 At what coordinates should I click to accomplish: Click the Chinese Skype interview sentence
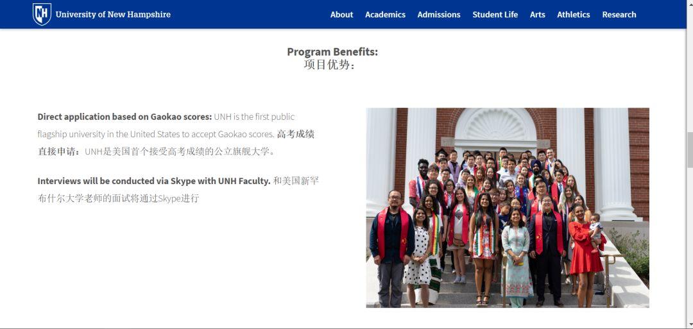pos(118,199)
